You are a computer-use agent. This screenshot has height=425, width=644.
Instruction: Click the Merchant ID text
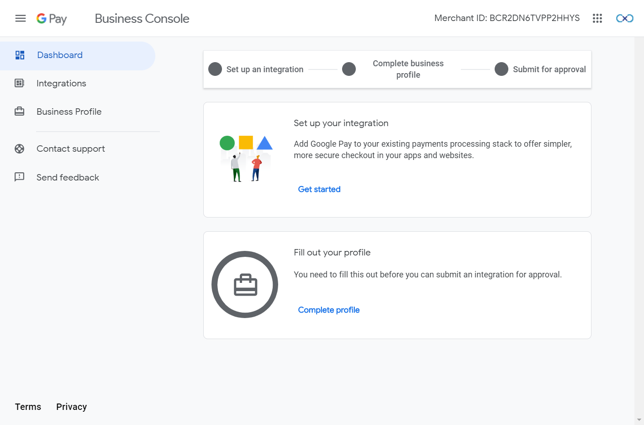point(507,18)
